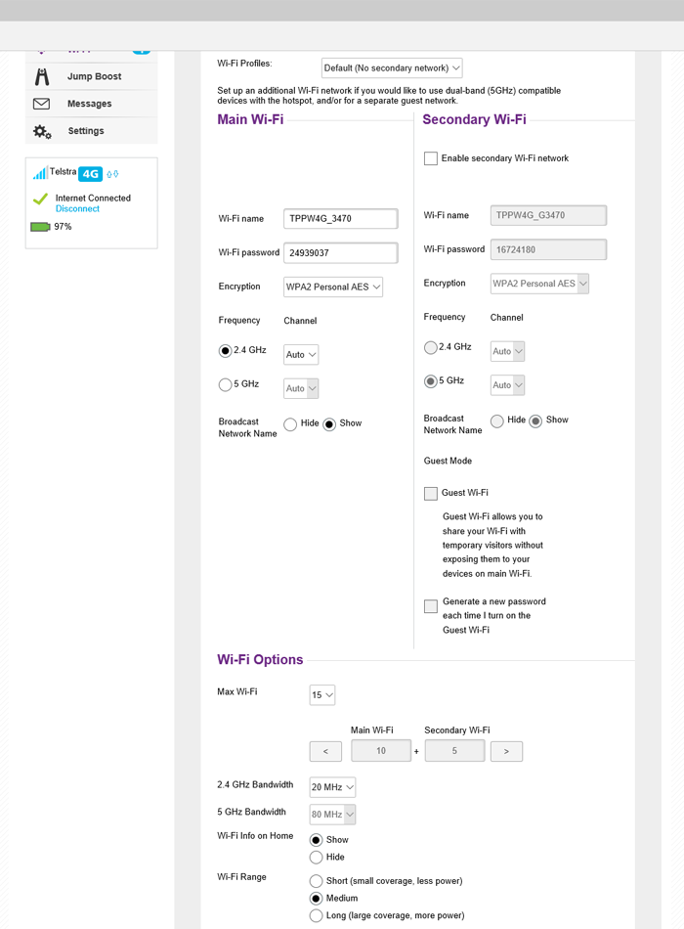Click the 4G network badge icon
The width and height of the screenshot is (684, 929).
click(90, 174)
